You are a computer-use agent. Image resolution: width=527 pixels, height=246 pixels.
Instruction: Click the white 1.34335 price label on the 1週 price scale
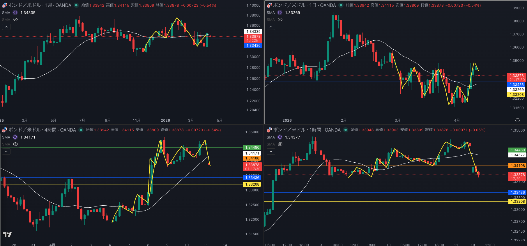(x=253, y=32)
